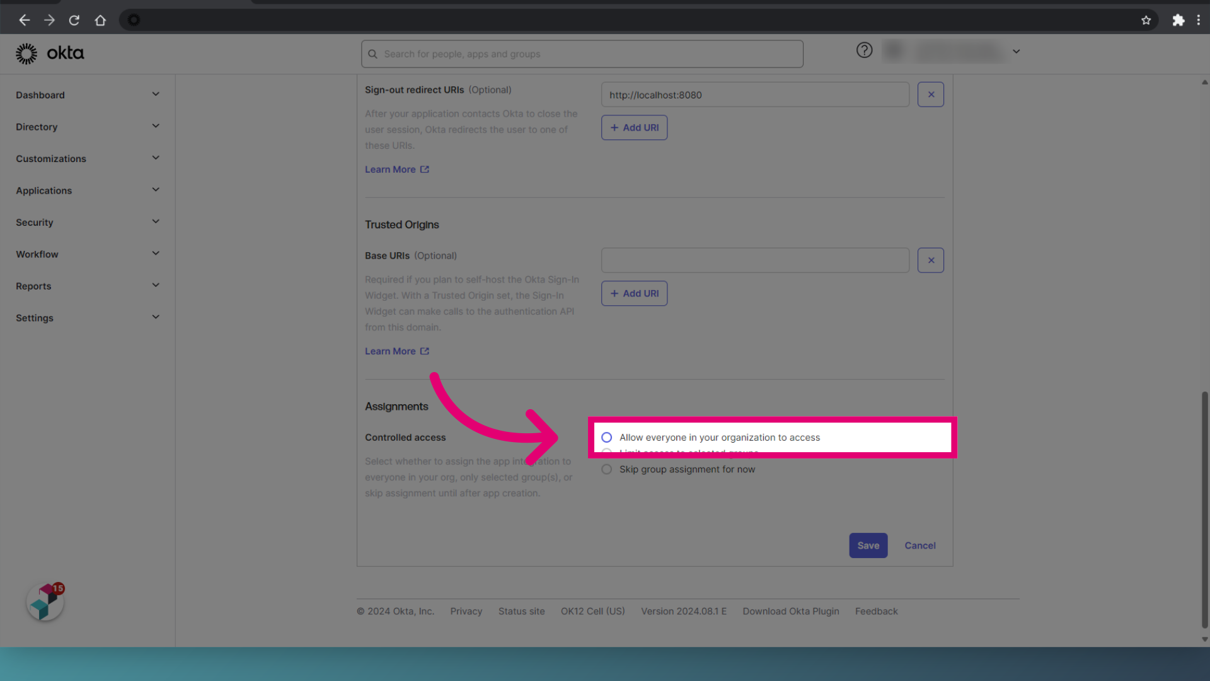Click the Version 2024.08.1 E text
1210x681 pixels.
tap(684, 611)
